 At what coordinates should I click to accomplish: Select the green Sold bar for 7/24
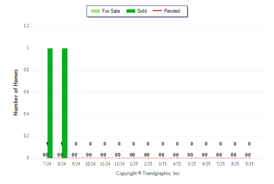(x=50, y=102)
